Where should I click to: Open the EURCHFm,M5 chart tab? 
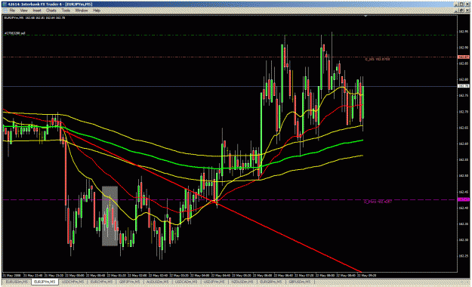tap(101, 282)
